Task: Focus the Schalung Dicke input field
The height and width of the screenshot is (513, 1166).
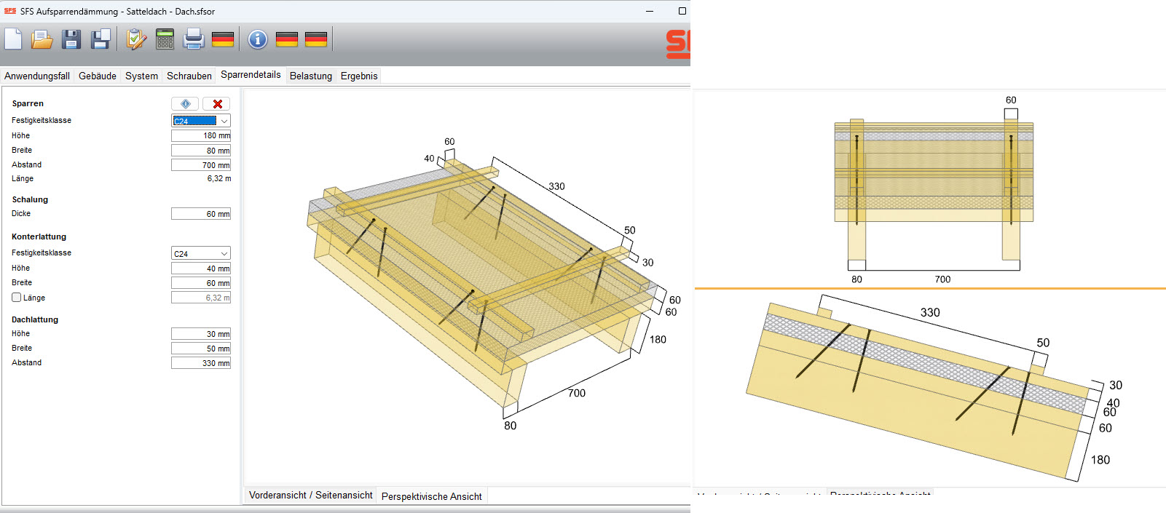Action: [x=201, y=214]
